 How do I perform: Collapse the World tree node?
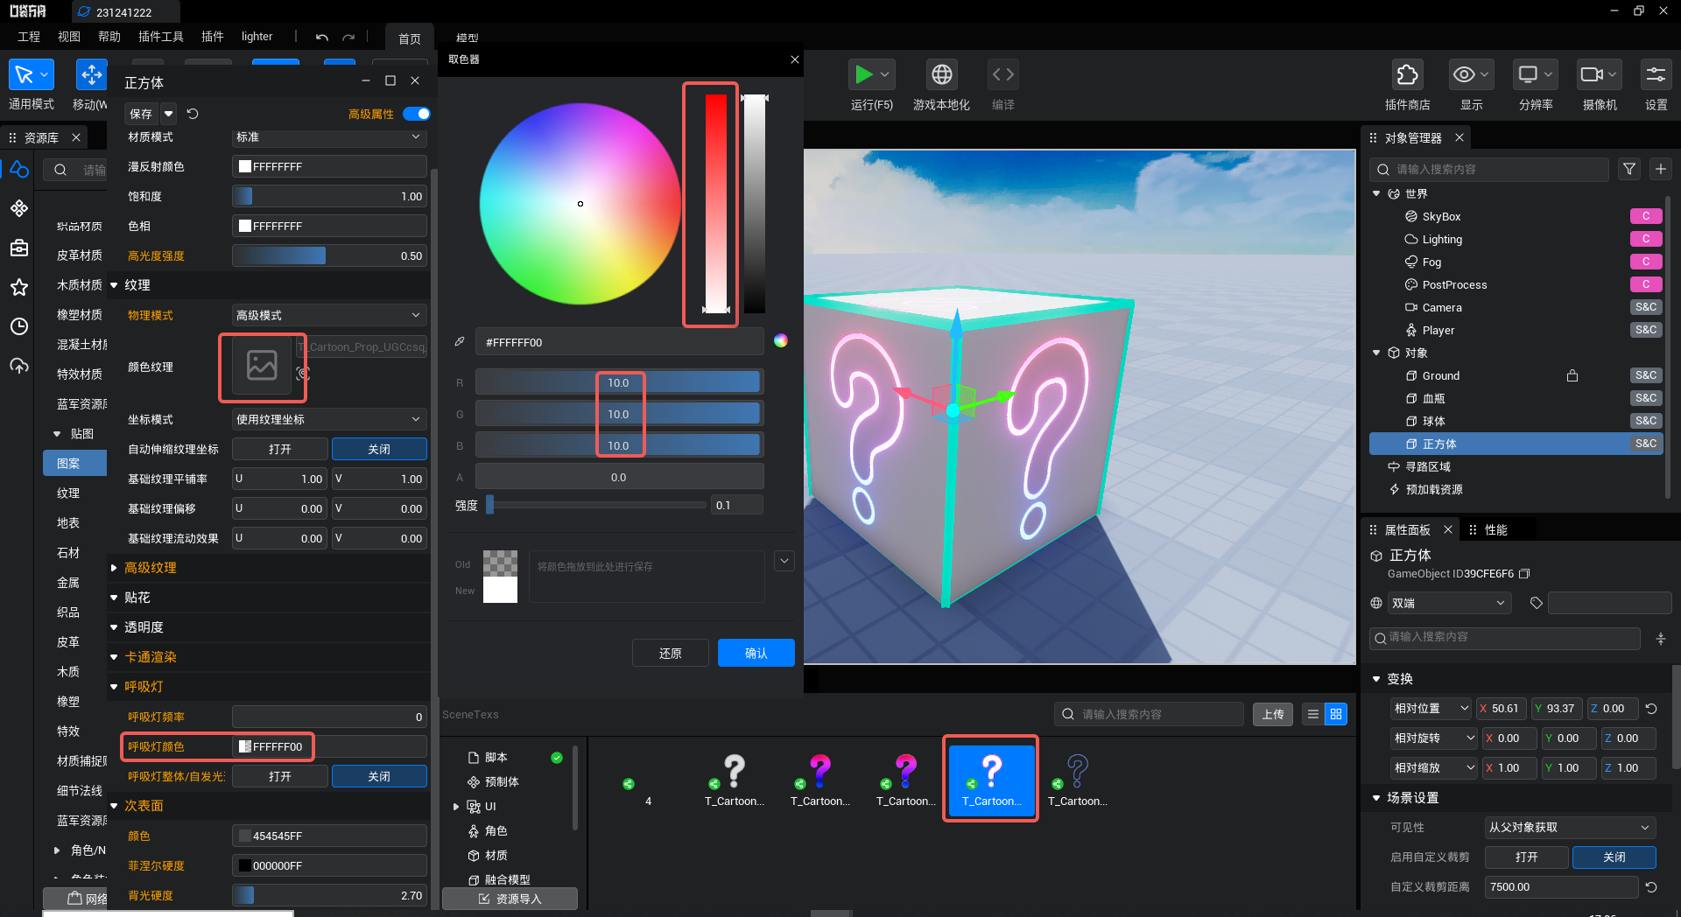click(1377, 193)
